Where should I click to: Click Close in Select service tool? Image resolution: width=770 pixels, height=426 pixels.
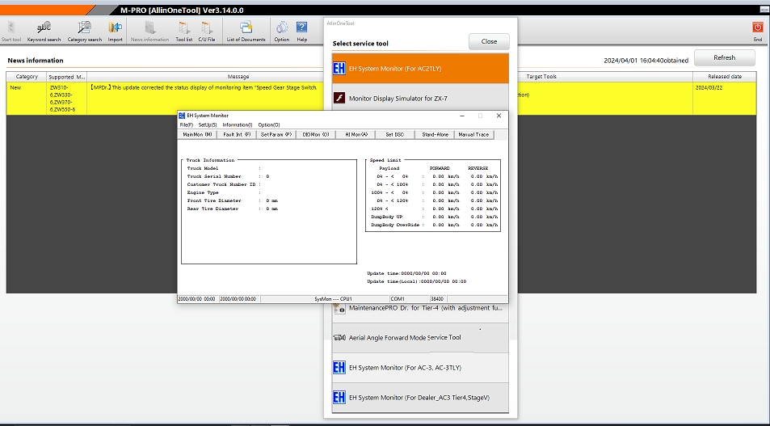pos(489,42)
